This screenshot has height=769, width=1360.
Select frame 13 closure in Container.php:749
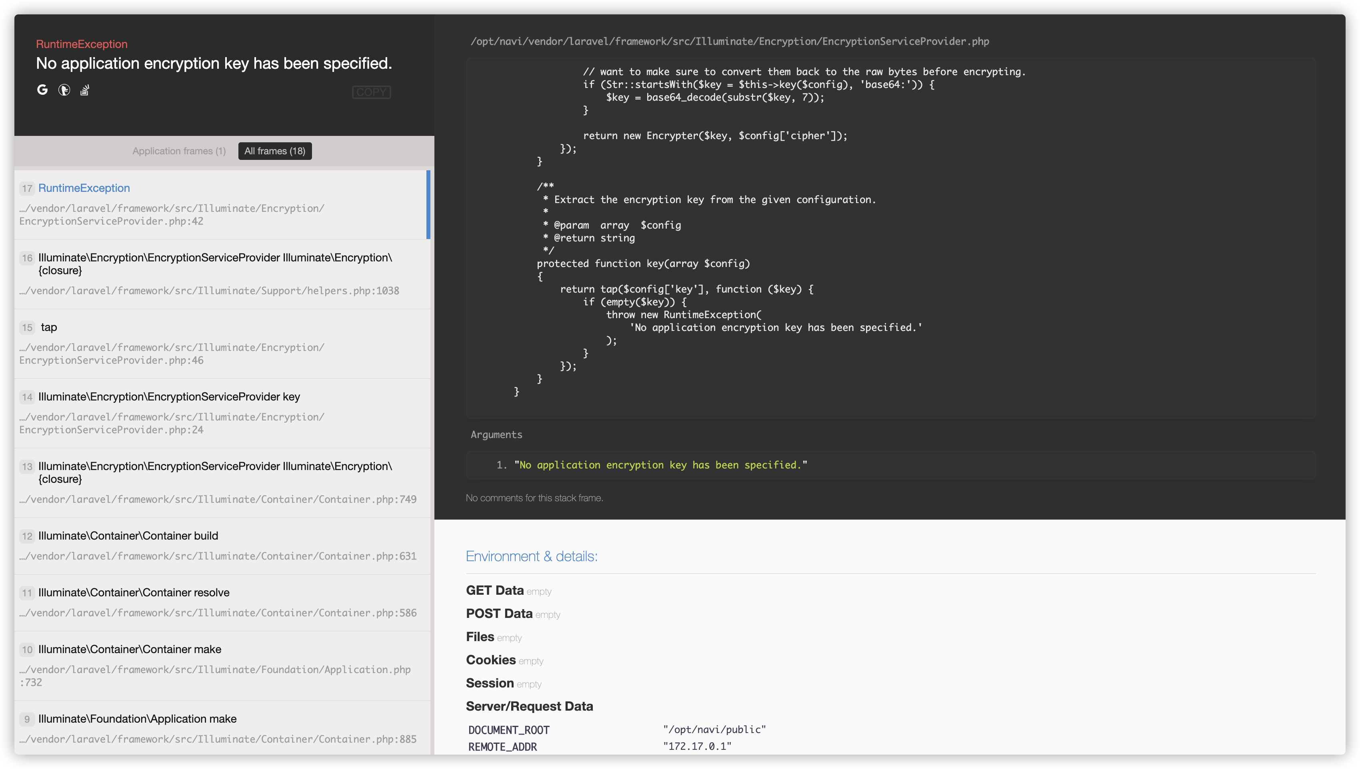[x=222, y=483]
